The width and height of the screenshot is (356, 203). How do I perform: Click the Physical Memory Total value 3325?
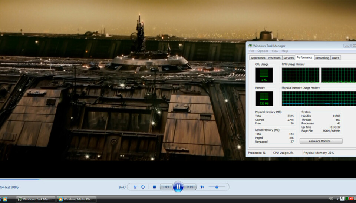(290, 116)
